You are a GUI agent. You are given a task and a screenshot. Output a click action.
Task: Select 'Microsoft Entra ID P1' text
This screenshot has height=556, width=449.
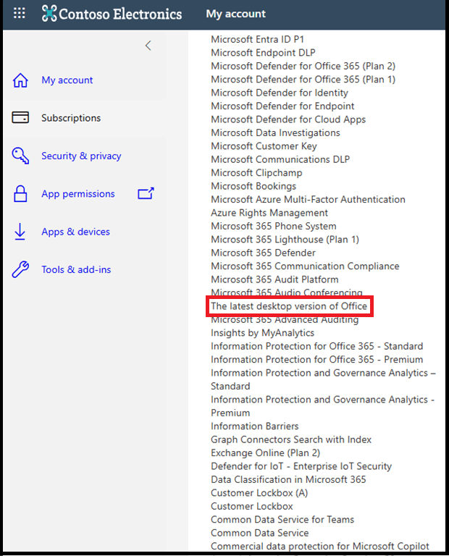pos(258,39)
